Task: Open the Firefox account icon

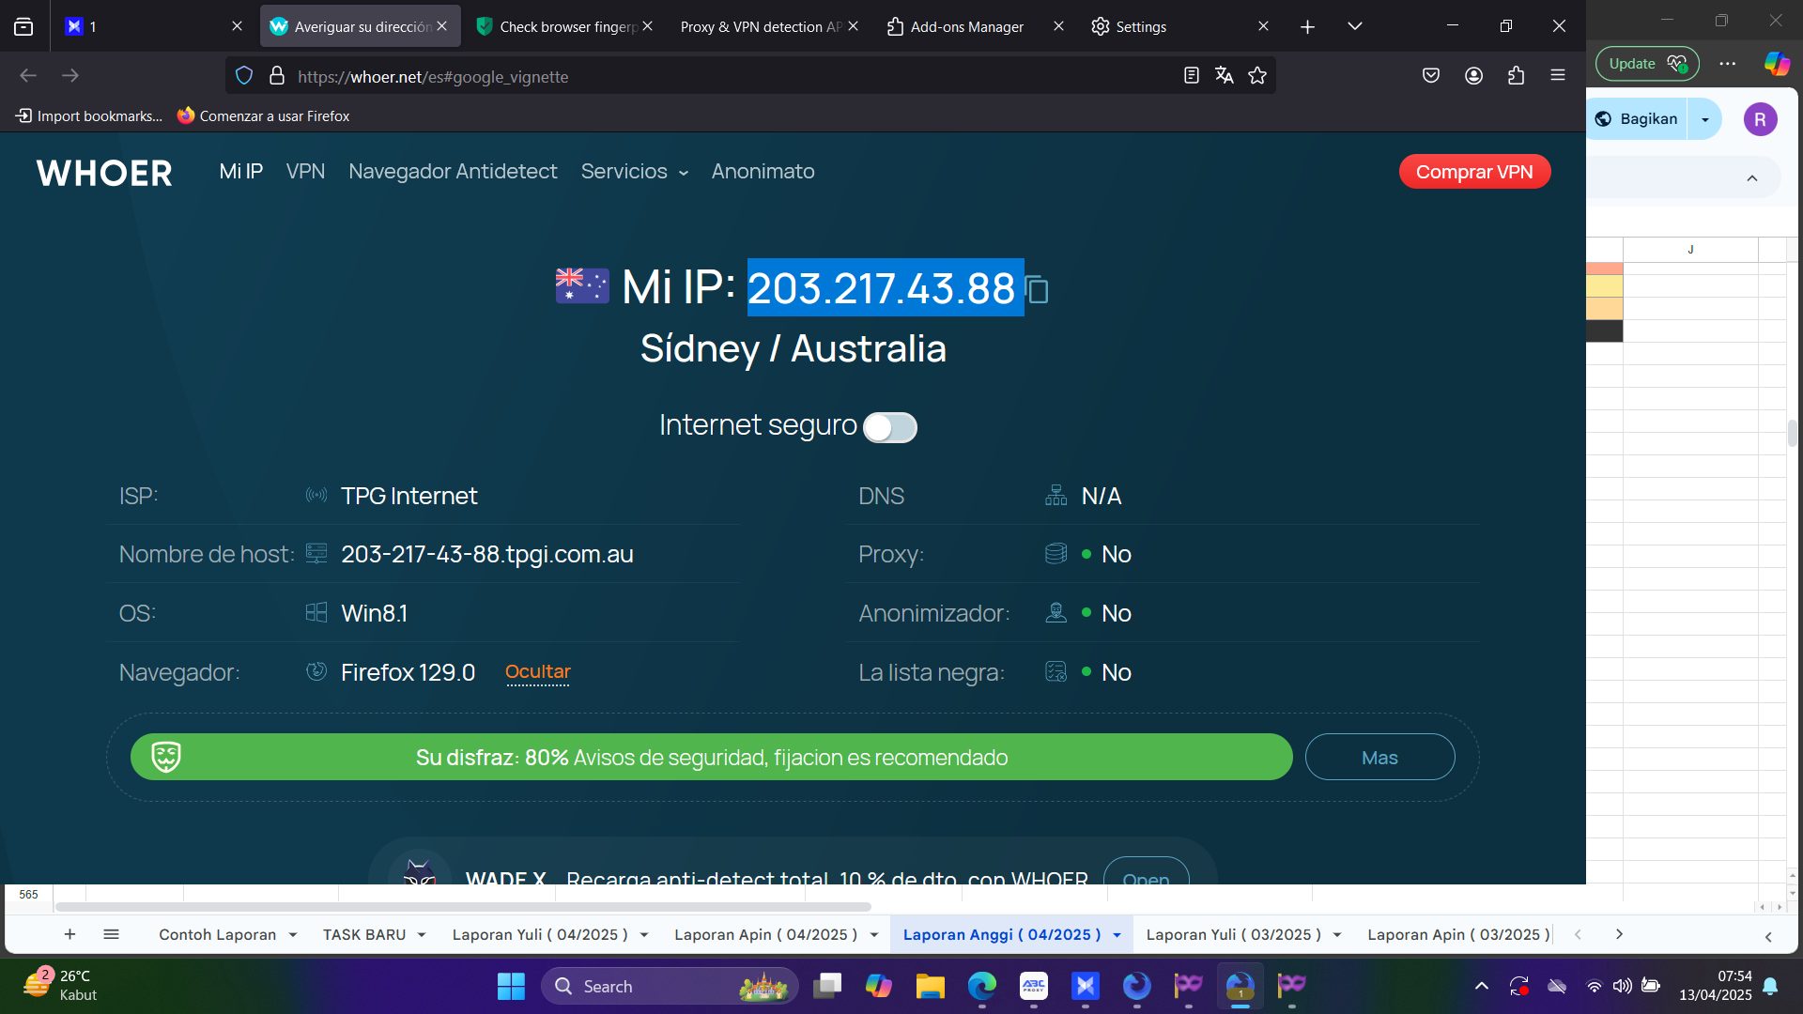Action: pos(1474,76)
